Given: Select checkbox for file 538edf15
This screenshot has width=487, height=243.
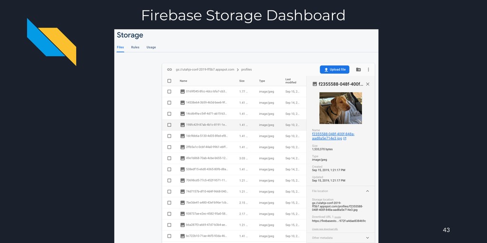Looking at the screenshot, I should click(x=169, y=169).
